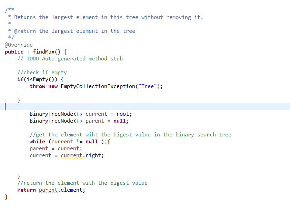Click the final closing brace of findMax

tap(6, 196)
